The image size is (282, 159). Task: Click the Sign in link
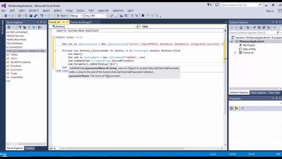click(270, 11)
